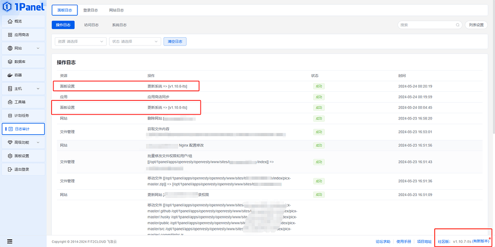Image resolution: width=495 pixels, height=247 pixels.
Task: Click the 应用商店 grid icon
Action: (10, 35)
